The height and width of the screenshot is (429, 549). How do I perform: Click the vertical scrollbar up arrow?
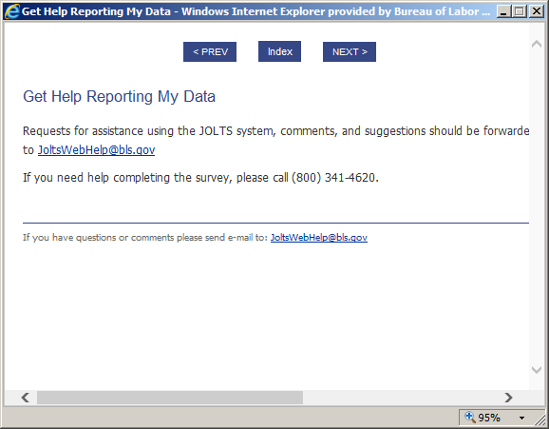tap(537, 44)
